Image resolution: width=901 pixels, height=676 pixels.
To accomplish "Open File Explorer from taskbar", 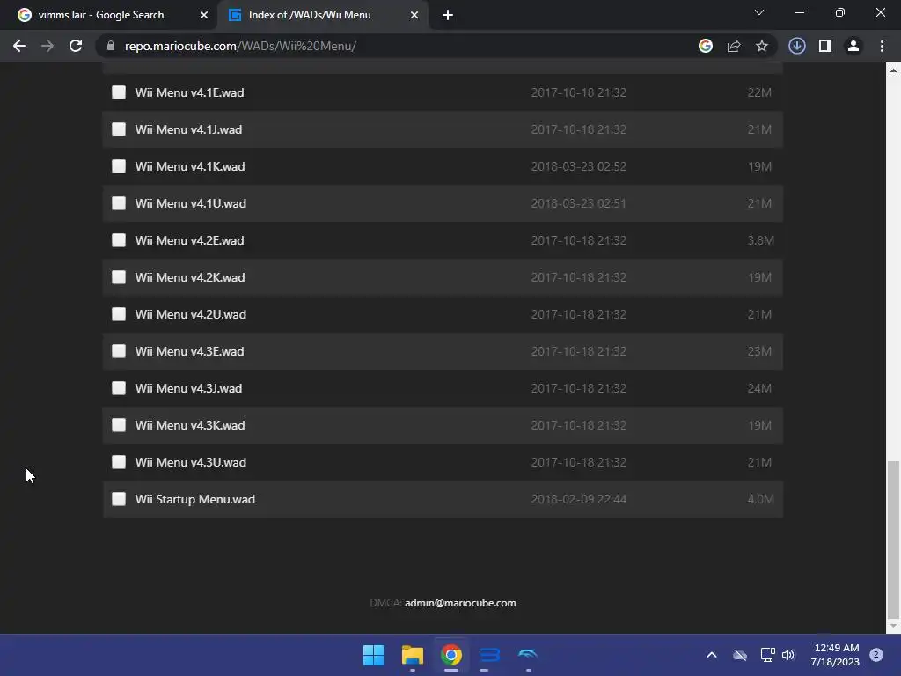I will (x=412, y=655).
